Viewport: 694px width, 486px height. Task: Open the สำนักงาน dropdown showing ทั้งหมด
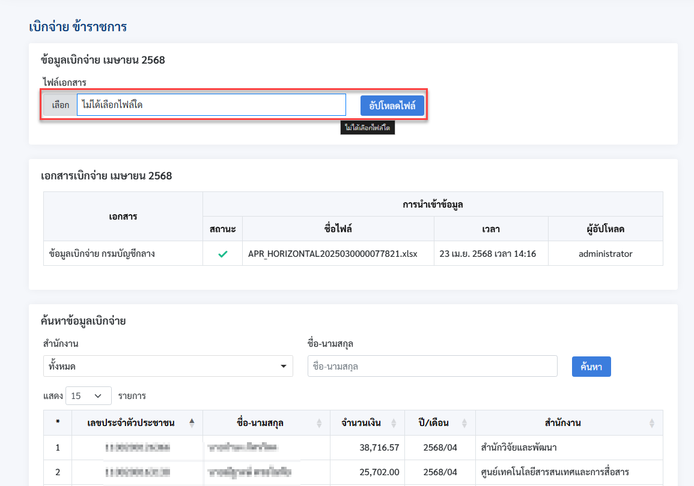168,366
